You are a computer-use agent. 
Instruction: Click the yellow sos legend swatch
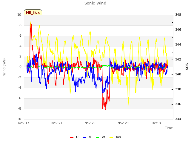pyautogui.click(x=111, y=138)
